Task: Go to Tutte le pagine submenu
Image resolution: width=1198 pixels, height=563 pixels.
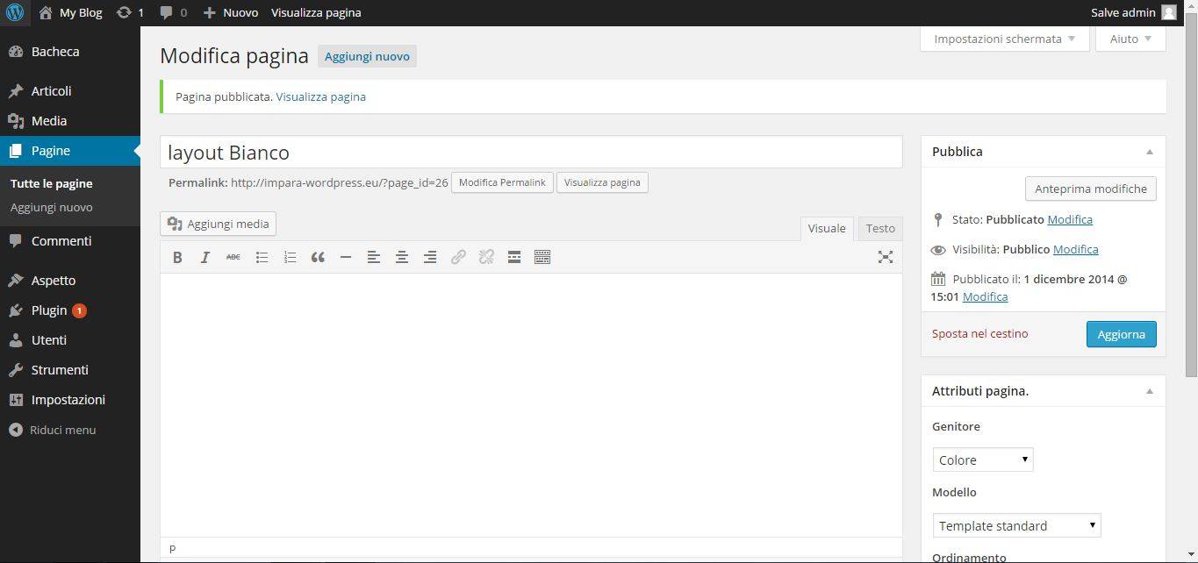Action: click(52, 183)
